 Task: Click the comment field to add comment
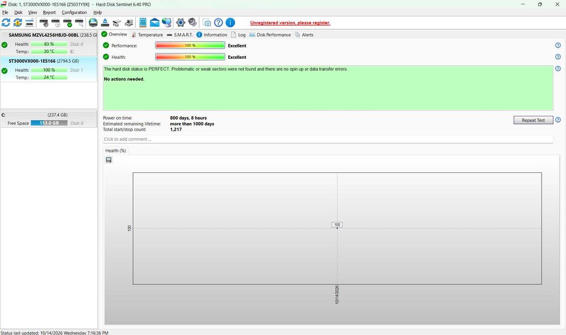[x=328, y=139]
